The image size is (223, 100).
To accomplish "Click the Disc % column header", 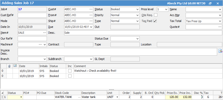I will pos(198,93).
